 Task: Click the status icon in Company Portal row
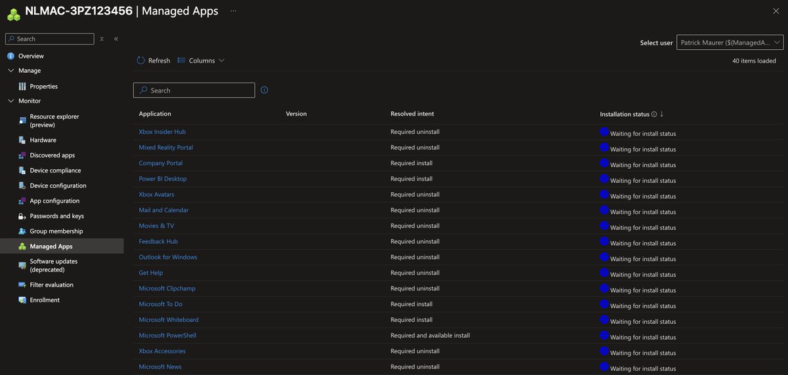(604, 163)
